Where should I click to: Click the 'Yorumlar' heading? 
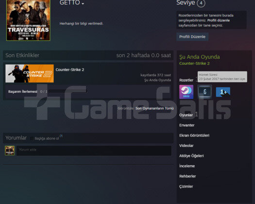[x=16, y=138]
